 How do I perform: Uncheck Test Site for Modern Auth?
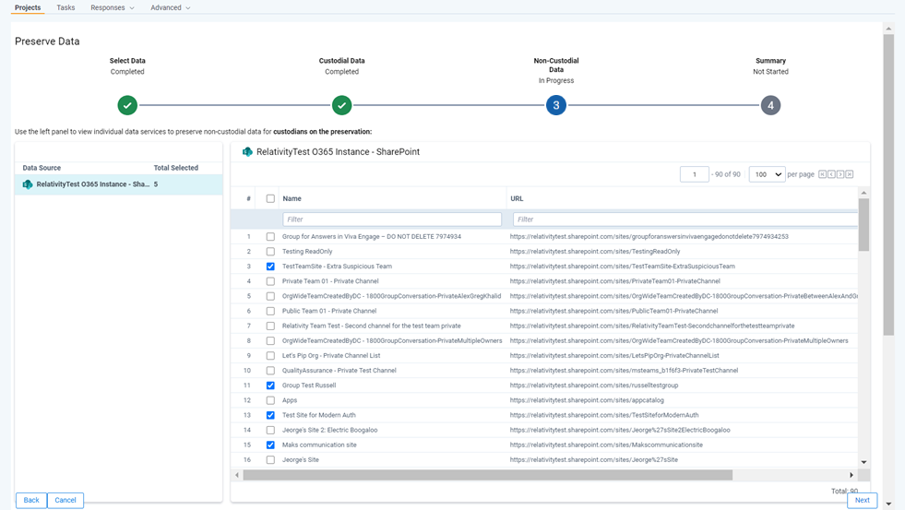pos(270,415)
